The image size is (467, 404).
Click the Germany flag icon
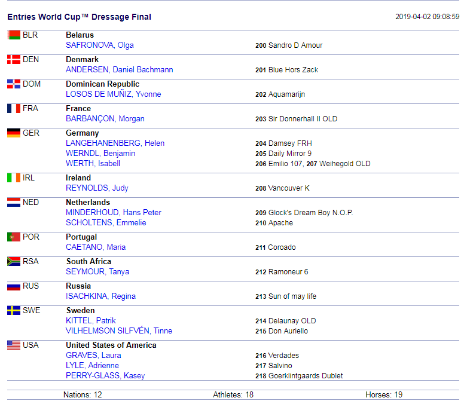click(14, 133)
